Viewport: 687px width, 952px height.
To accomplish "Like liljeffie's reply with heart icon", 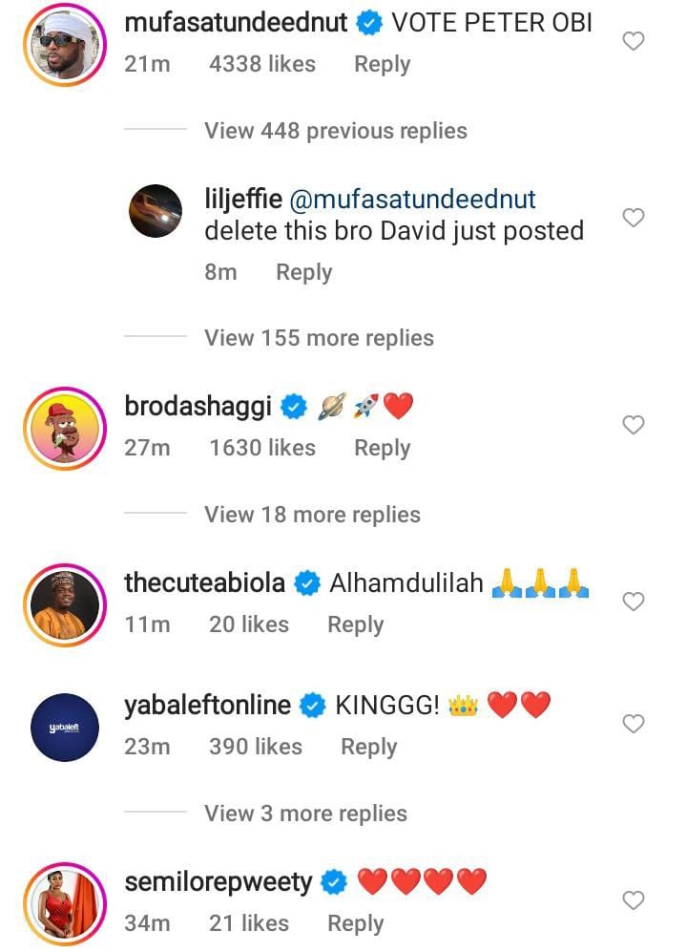I will pos(633,218).
